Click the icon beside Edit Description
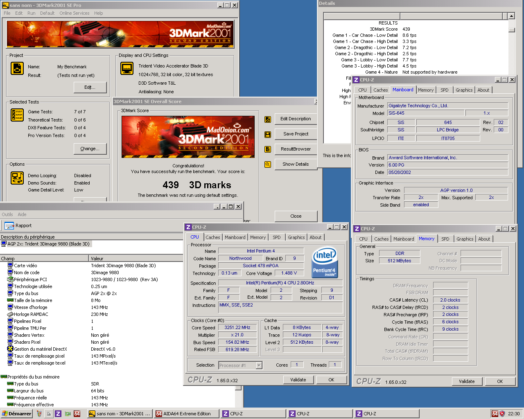The height and width of the screenshot is (419, 524). tap(268, 119)
